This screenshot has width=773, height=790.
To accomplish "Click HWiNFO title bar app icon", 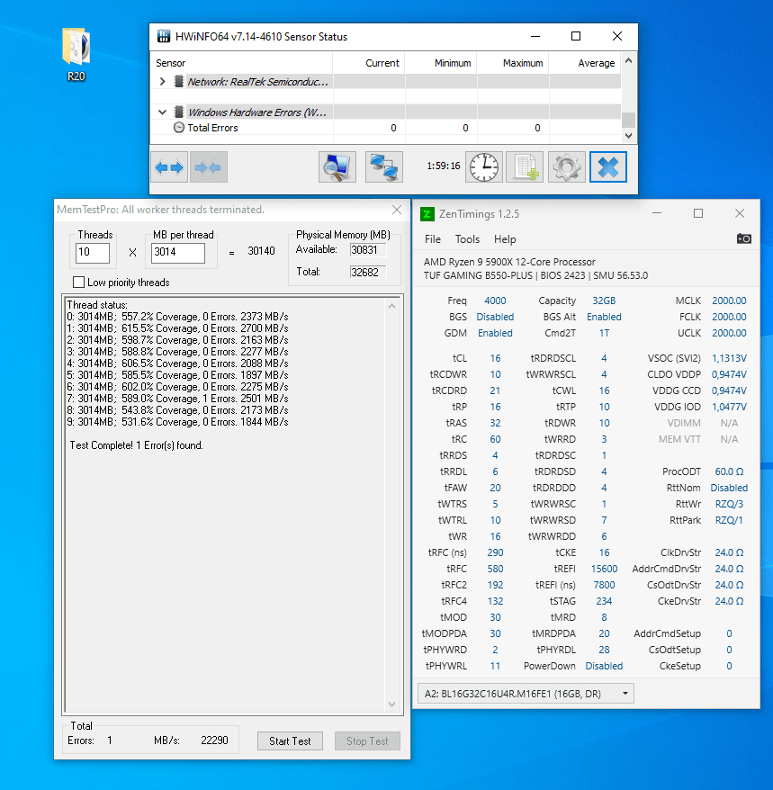I will pos(163,37).
